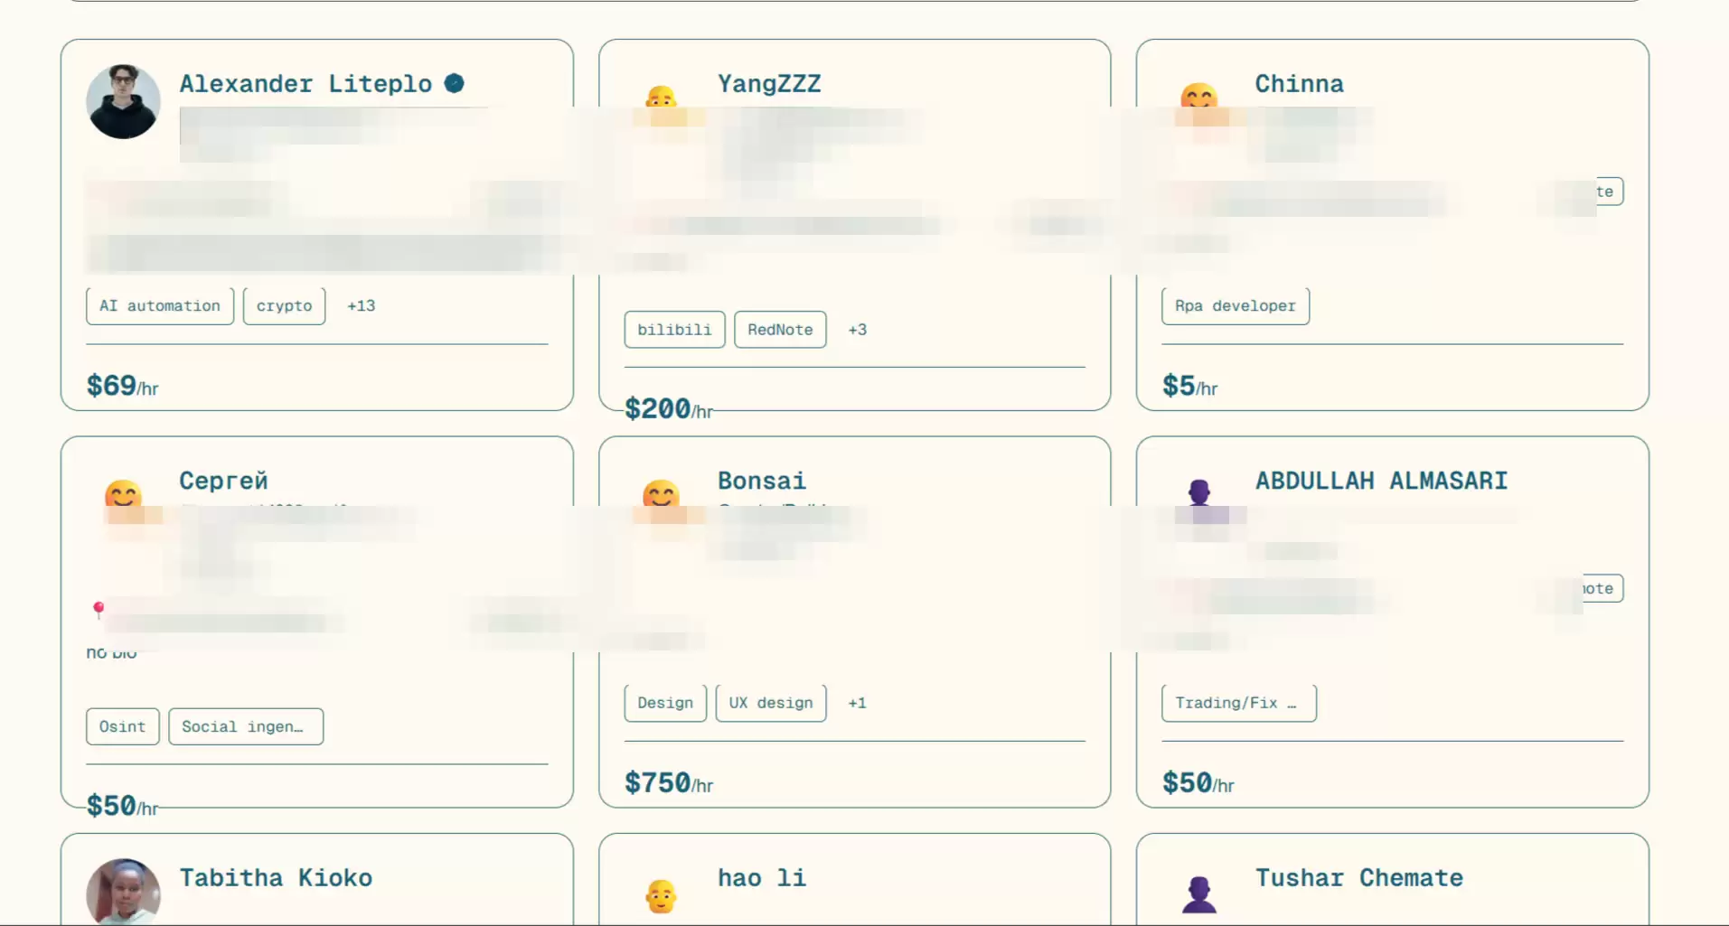The width and height of the screenshot is (1729, 926).
Task: Expand the +3 extra tags on YangZZZ's card
Action: (857, 330)
